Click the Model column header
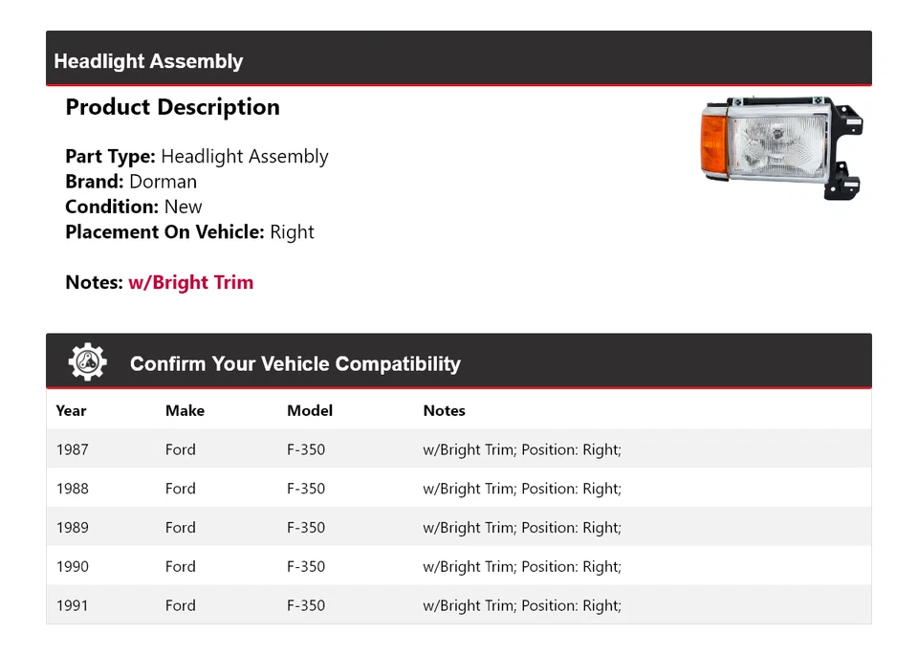The width and height of the screenshot is (918, 655). [x=310, y=410]
